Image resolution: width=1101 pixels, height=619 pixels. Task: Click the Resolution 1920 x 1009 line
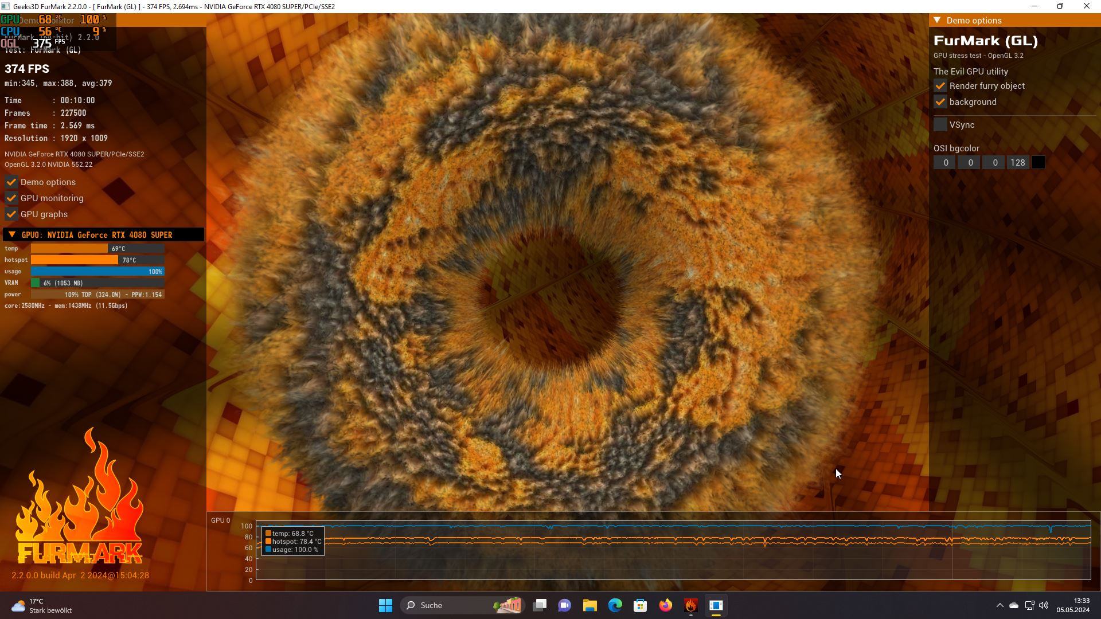56,139
